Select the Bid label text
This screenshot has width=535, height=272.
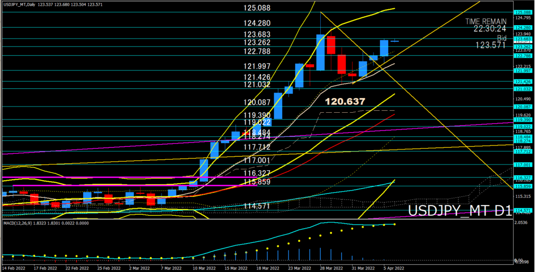pos(502,38)
